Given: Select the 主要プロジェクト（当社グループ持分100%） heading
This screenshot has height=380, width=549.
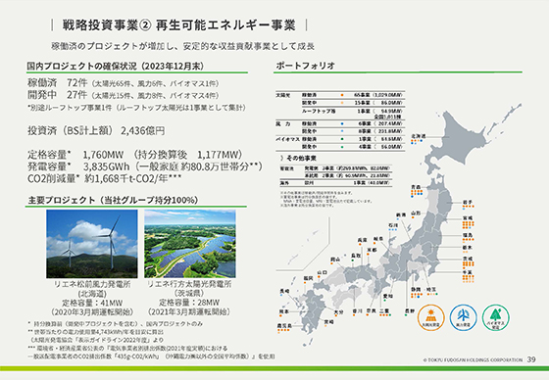Looking at the screenshot, I should 113,200.
